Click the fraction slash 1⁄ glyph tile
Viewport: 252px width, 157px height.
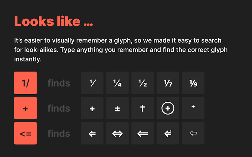tap(92, 83)
